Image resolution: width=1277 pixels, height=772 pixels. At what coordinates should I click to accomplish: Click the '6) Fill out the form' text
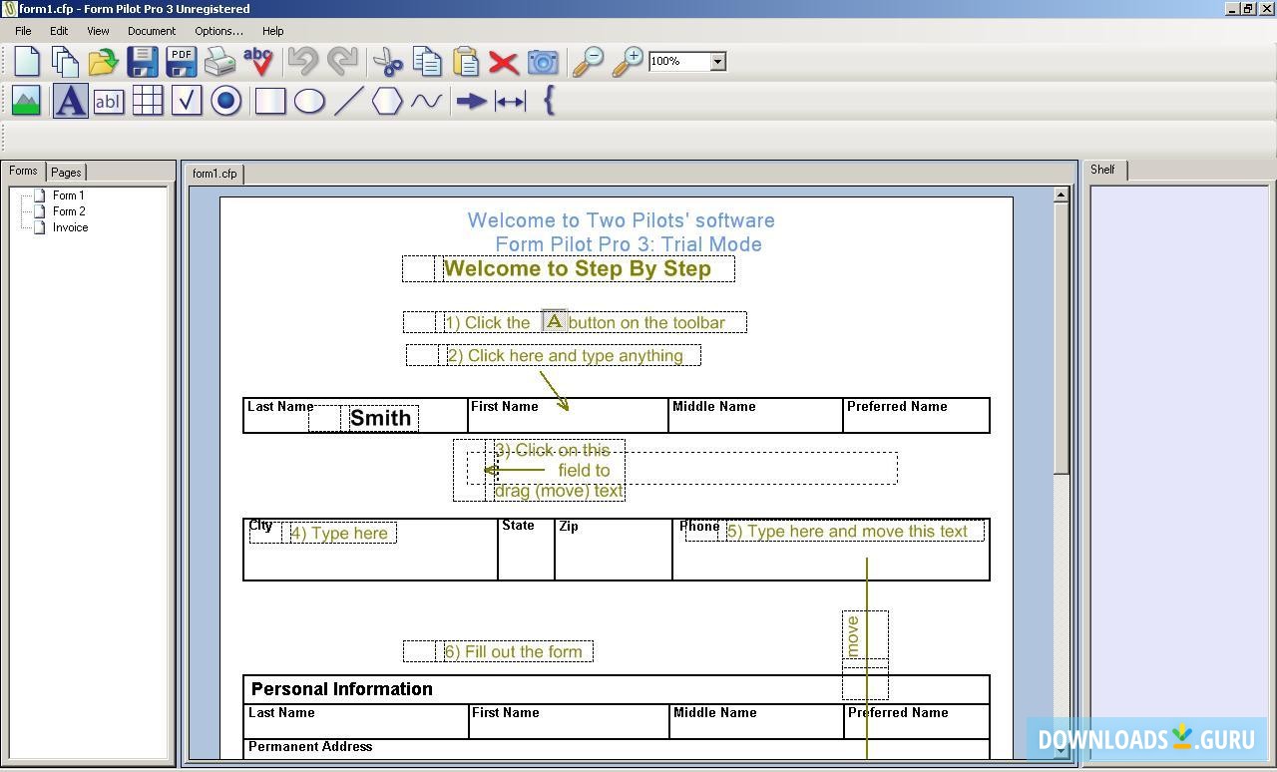(514, 652)
